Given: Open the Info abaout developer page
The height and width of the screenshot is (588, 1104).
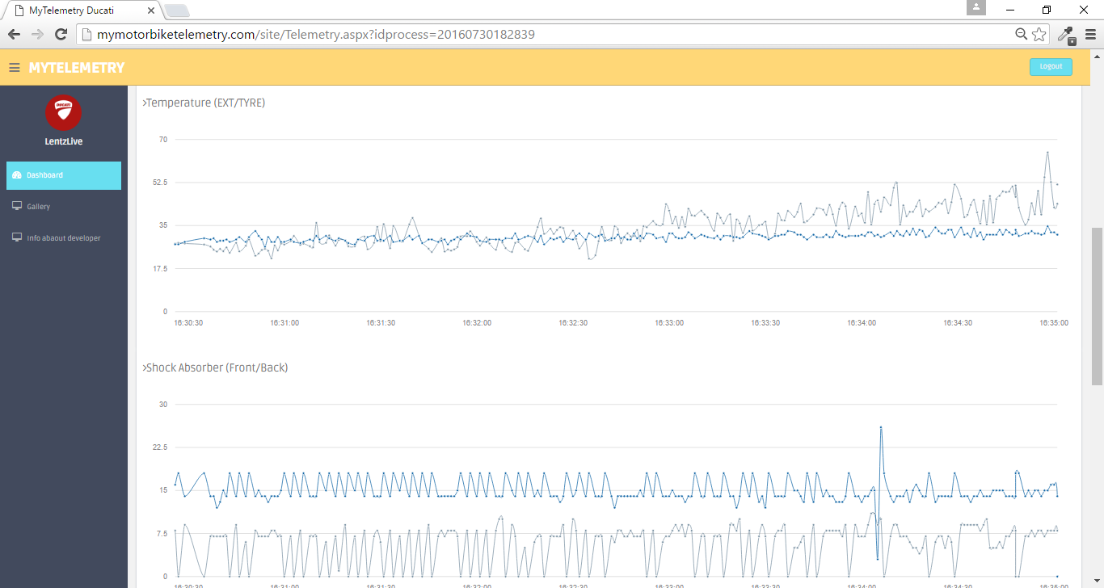Looking at the screenshot, I should (x=63, y=238).
